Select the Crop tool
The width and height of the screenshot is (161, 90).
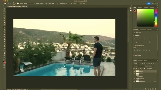click(4, 18)
